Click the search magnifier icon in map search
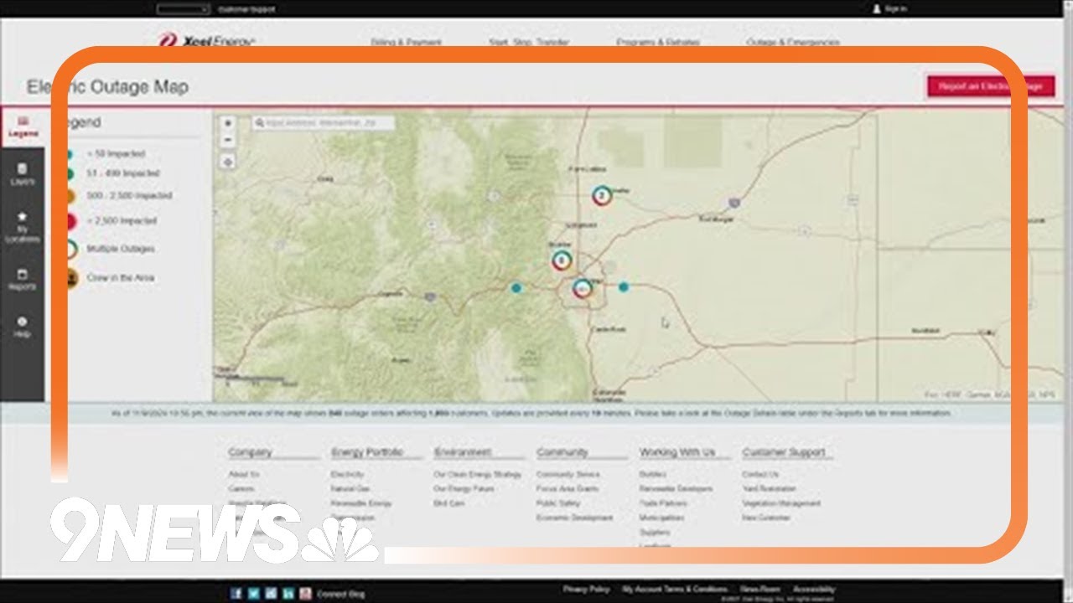The width and height of the screenshot is (1073, 603). 259,123
